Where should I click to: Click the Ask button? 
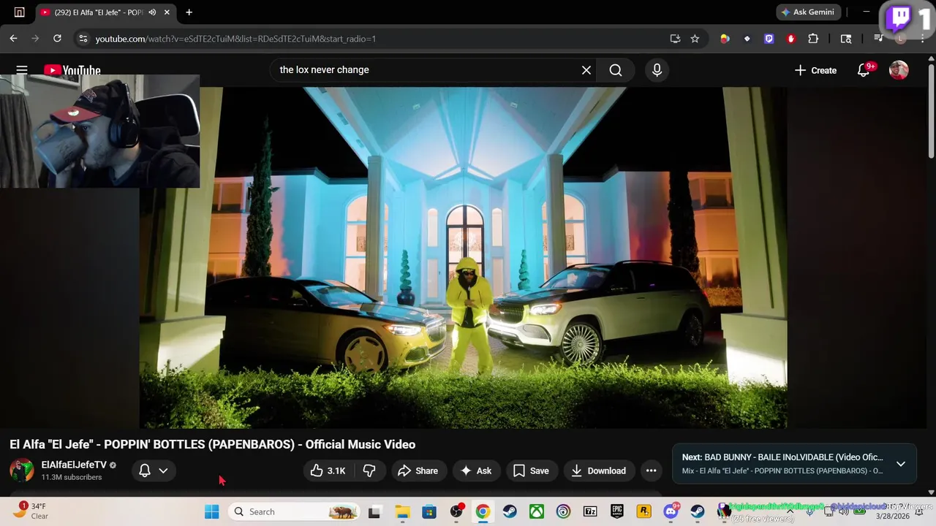tap(475, 471)
